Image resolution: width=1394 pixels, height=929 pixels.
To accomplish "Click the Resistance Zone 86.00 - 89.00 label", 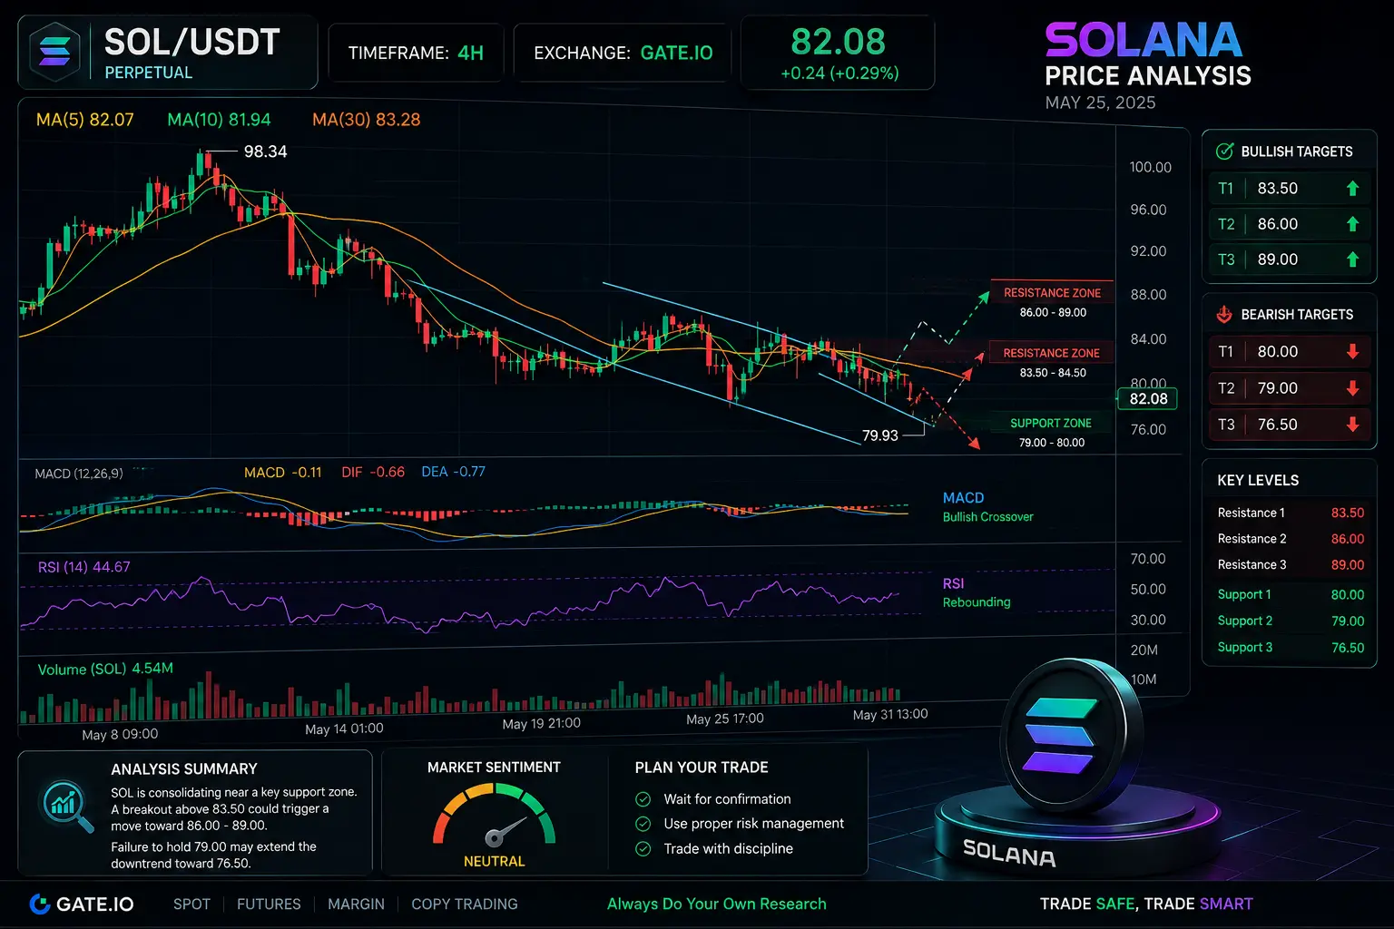I will coord(1052,302).
